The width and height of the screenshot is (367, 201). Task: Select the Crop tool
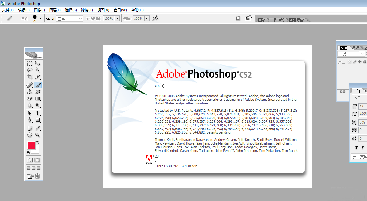pos(30,77)
